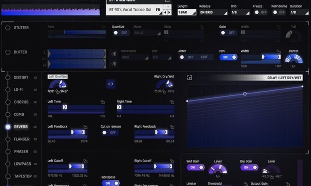Disable the Bandpass toggle
Viewport: 311px width, 186px height.
point(110,183)
